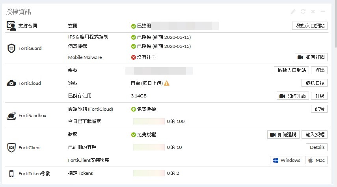Click FortiCloud 啟動入口網站 button
This screenshot has width=337, height=187.
pyautogui.click(x=291, y=70)
